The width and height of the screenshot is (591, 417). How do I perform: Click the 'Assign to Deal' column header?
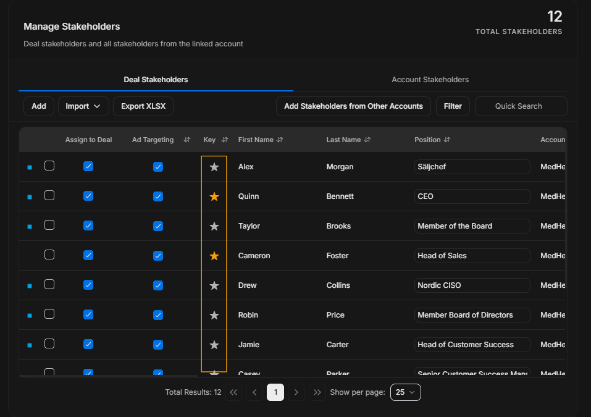coord(88,140)
